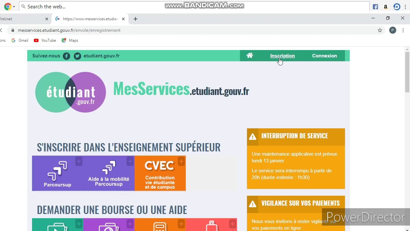Viewport: 410px width, 231px height.
Task: Expand the plus on Parcoursup tile
Action: pyautogui.click(x=79, y=161)
